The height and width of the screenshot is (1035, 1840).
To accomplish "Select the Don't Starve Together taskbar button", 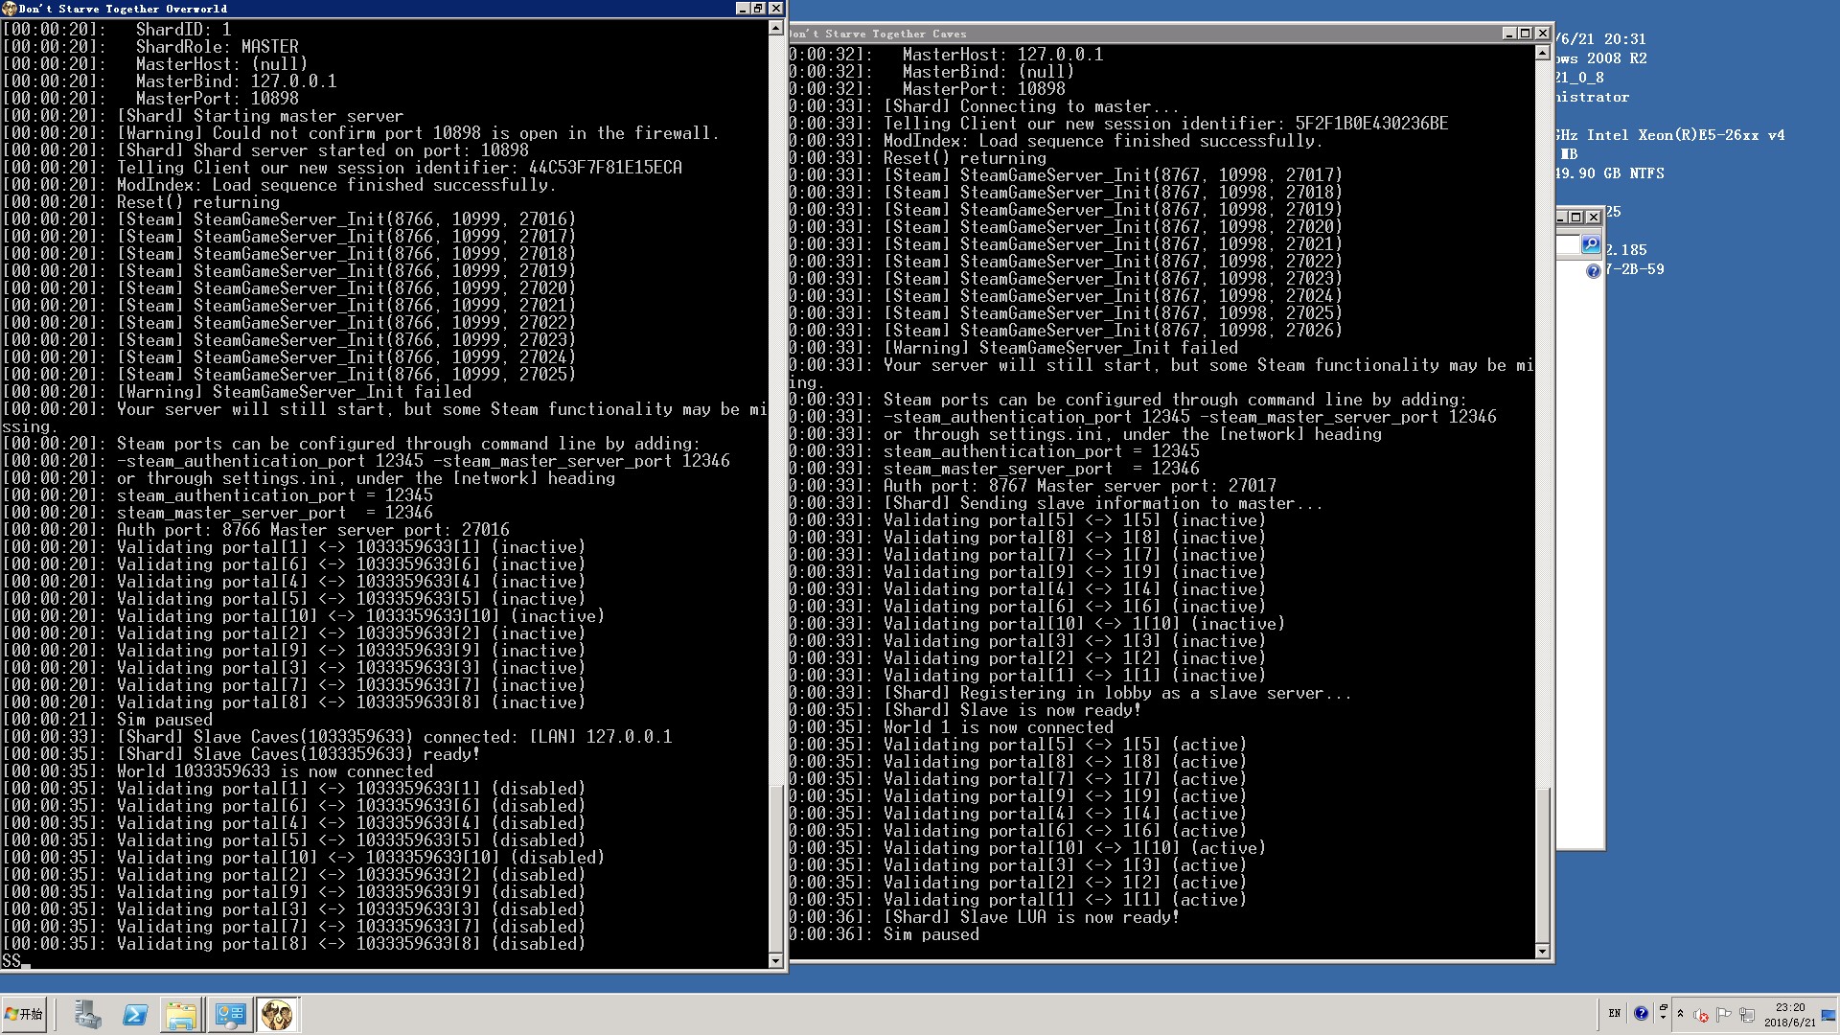I will tap(278, 1015).
